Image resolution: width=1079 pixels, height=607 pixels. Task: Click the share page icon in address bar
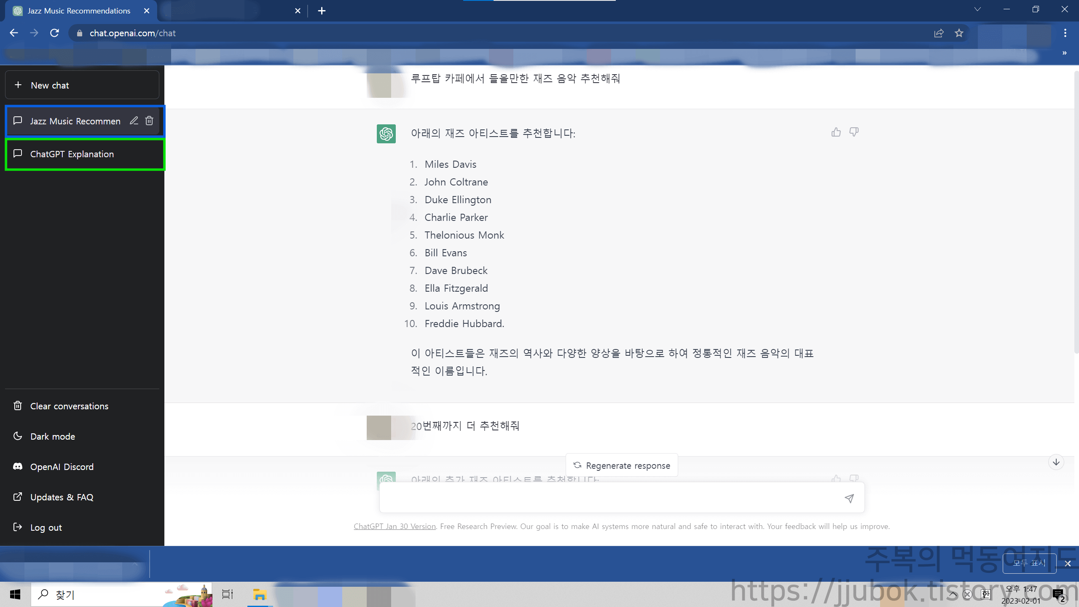(939, 33)
